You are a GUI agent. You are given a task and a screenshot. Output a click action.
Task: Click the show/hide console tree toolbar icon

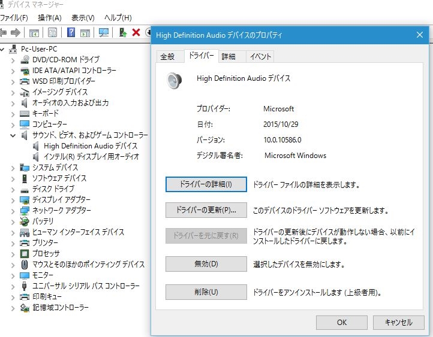[x=34, y=33]
